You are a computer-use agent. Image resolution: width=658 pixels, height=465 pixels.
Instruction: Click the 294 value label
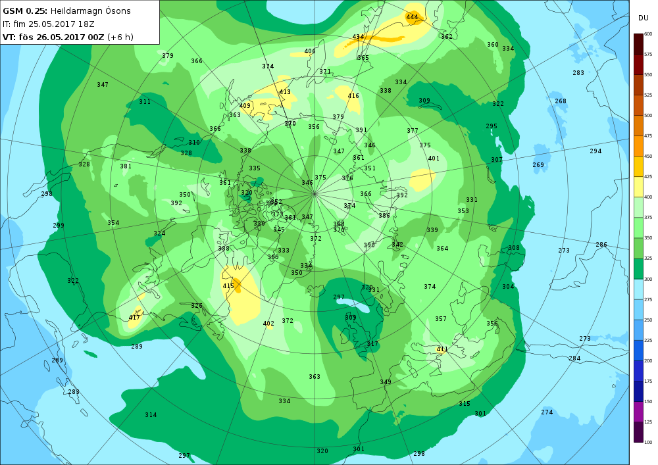[596, 151]
